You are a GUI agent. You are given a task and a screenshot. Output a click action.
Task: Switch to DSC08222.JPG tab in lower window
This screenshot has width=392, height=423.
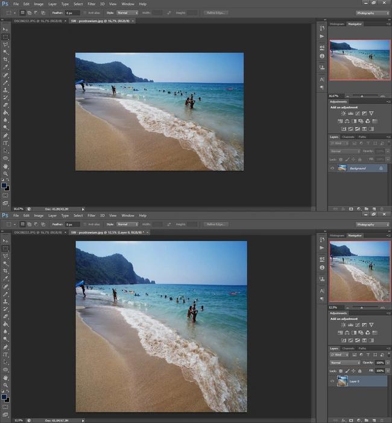pos(38,232)
